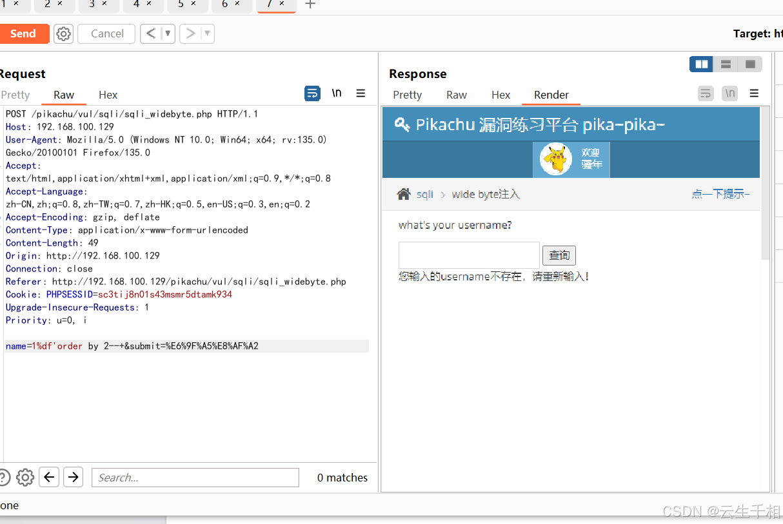This screenshot has height=524, width=783.
Task: Focus the request Search field
Action: tap(195, 478)
